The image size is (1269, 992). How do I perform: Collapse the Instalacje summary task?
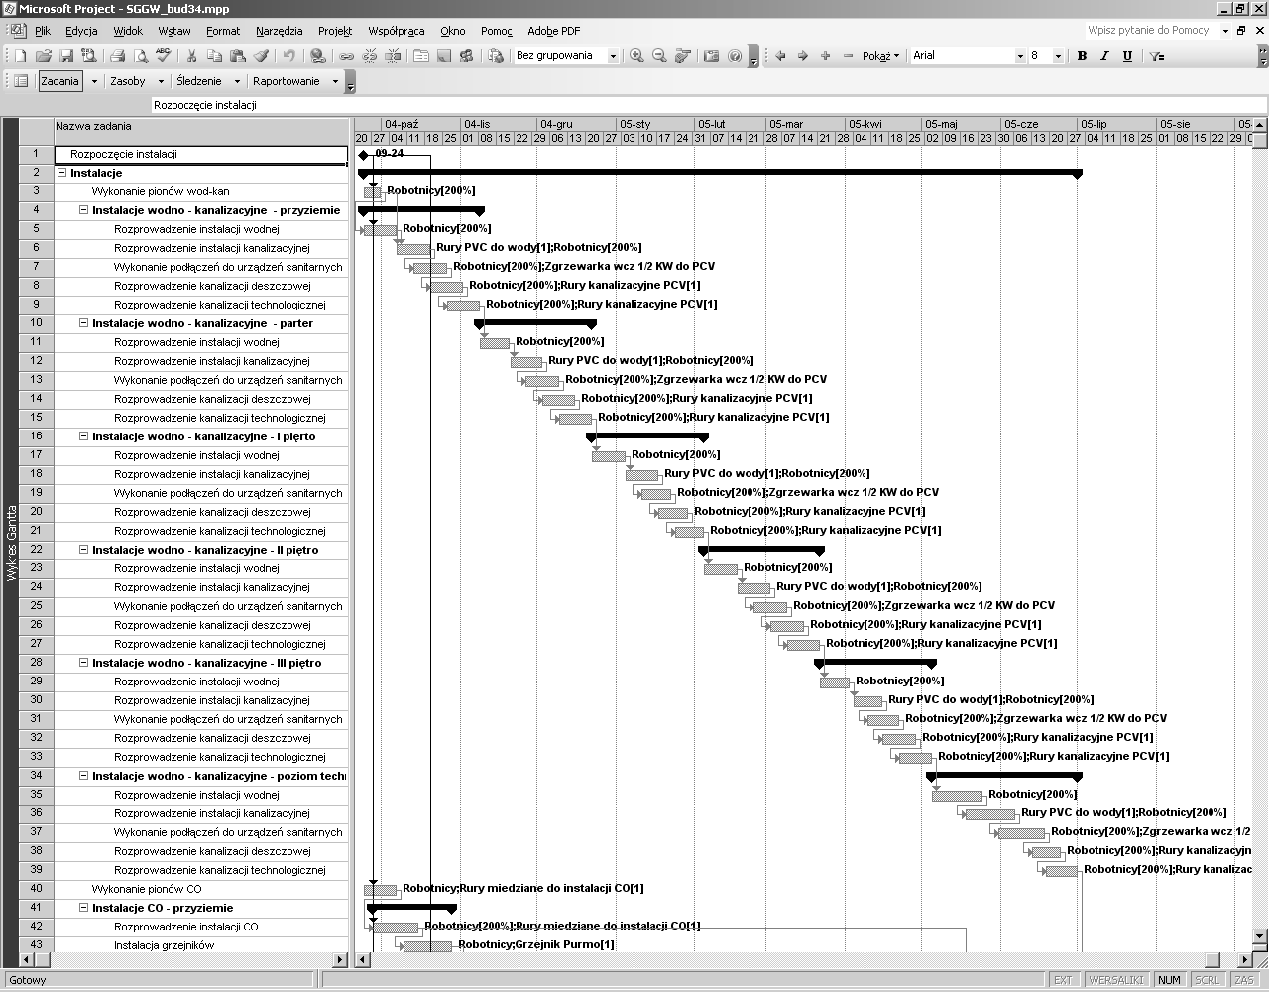(61, 173)
